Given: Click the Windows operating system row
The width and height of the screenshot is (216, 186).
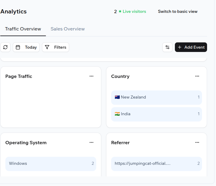Looking at the screenshot, I should [51, 164].
